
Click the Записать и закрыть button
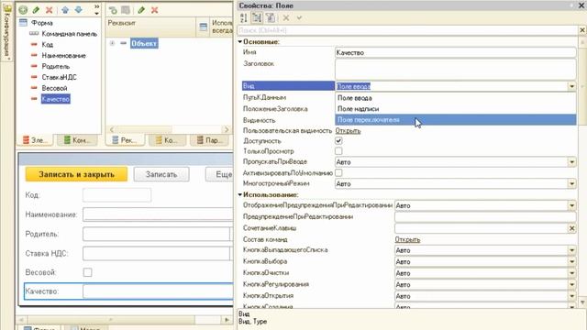click(76, 175)
